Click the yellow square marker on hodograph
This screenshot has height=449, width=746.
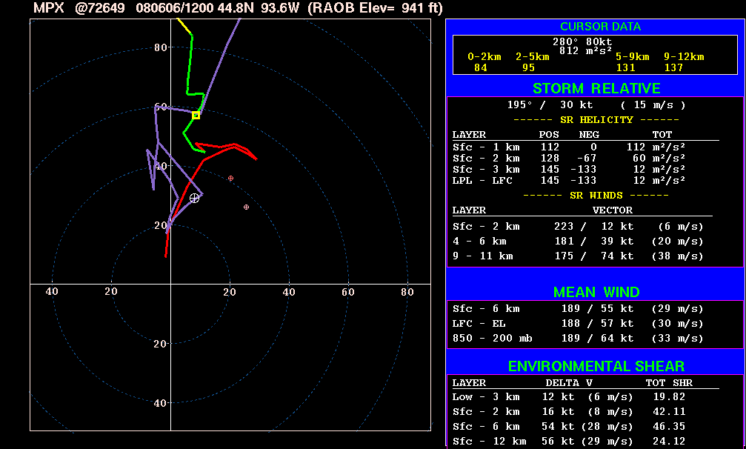[196, 115]
